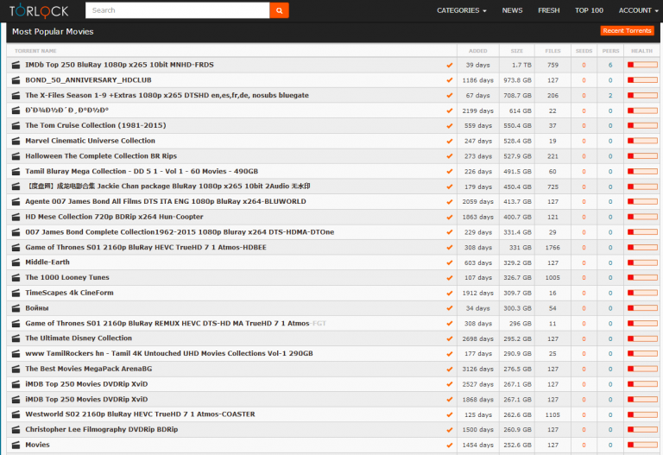Open Jackie Chan package BluRay 1080p link
This screenshot has height=455, width=663.
167,186
